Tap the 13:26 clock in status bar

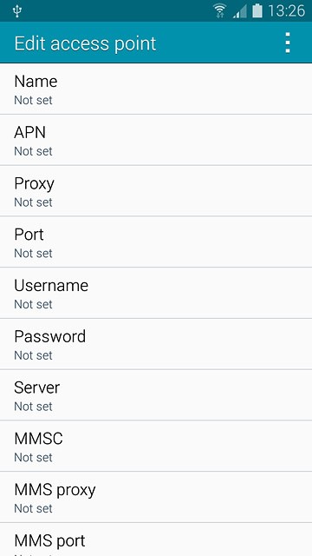pos(286,11)
